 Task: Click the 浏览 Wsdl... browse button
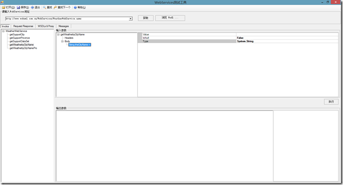click(x=170, y=18)
